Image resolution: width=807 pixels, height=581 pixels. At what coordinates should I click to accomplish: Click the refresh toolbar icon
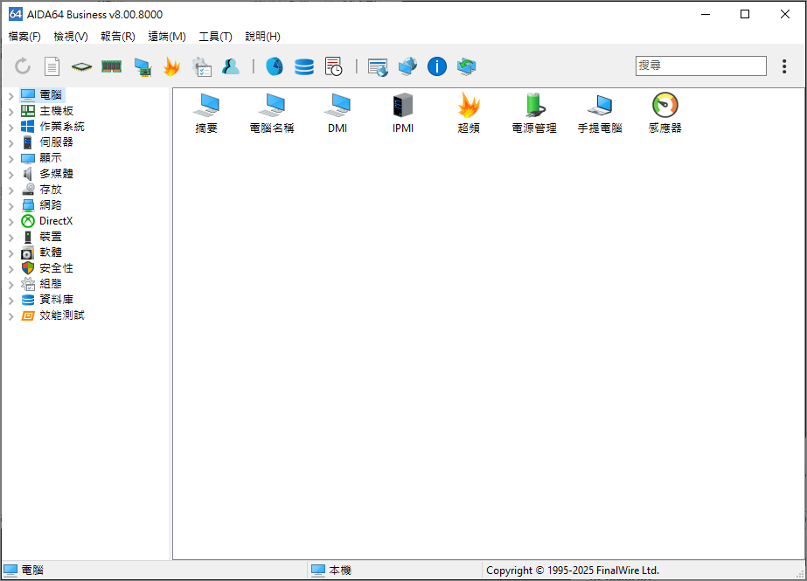coord(24,66)
